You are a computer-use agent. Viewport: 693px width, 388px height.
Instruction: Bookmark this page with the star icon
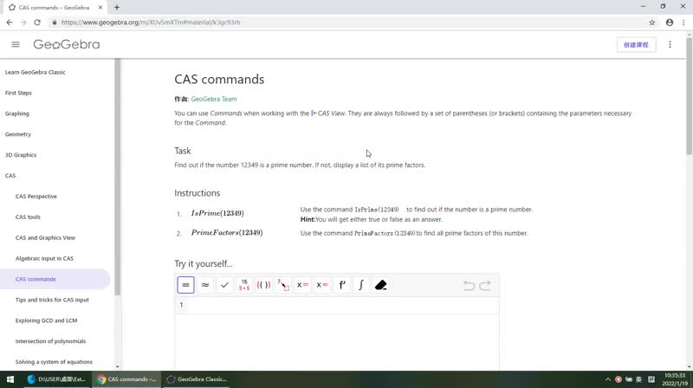click(x=652, y=23)
